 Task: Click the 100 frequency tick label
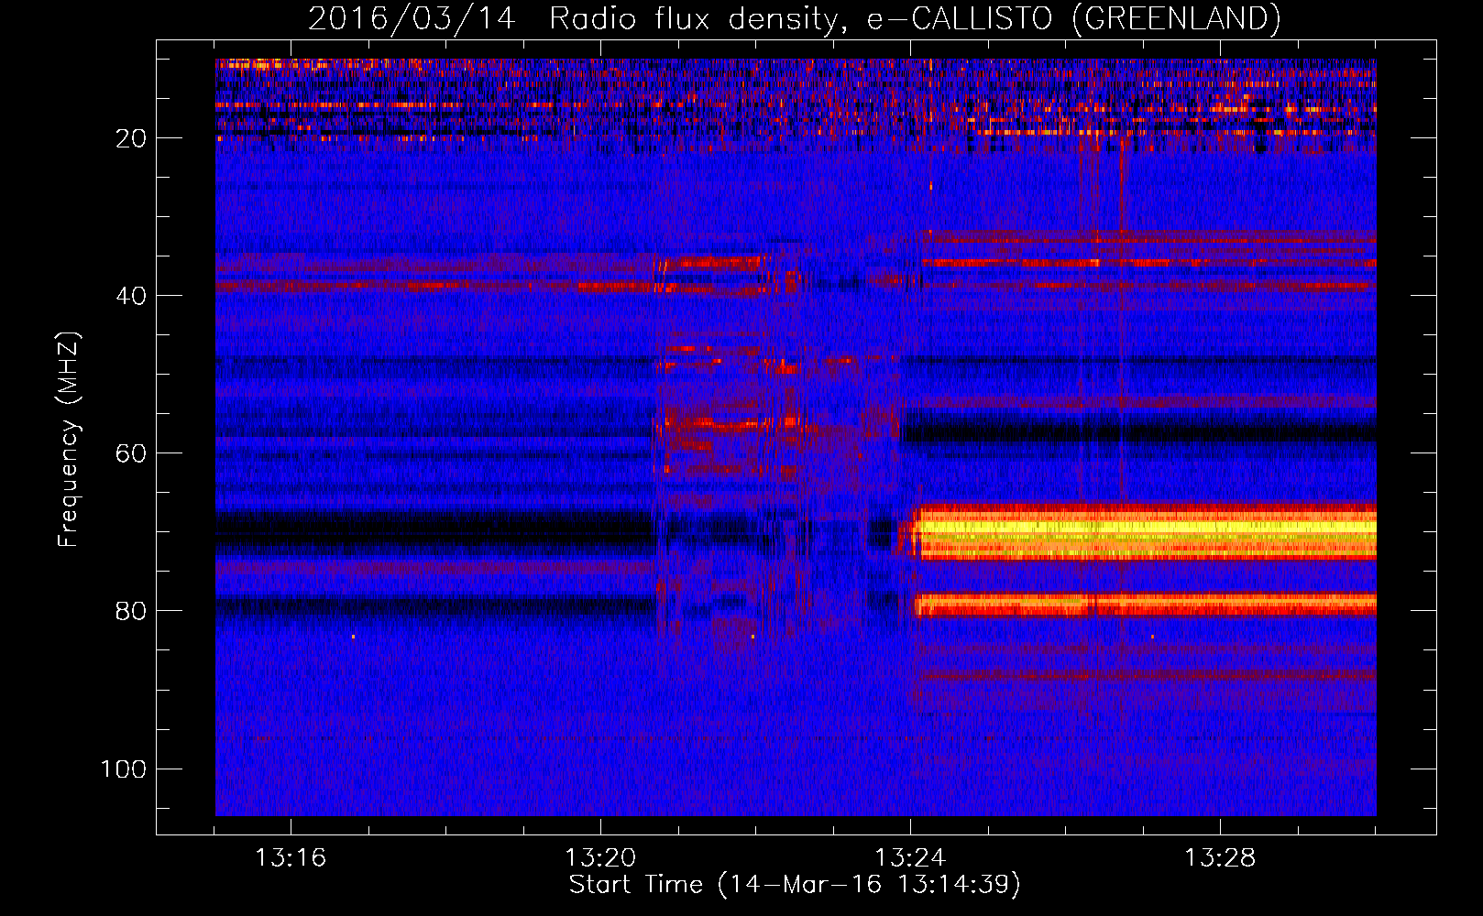pyautogui.click(x=124, y=769)
